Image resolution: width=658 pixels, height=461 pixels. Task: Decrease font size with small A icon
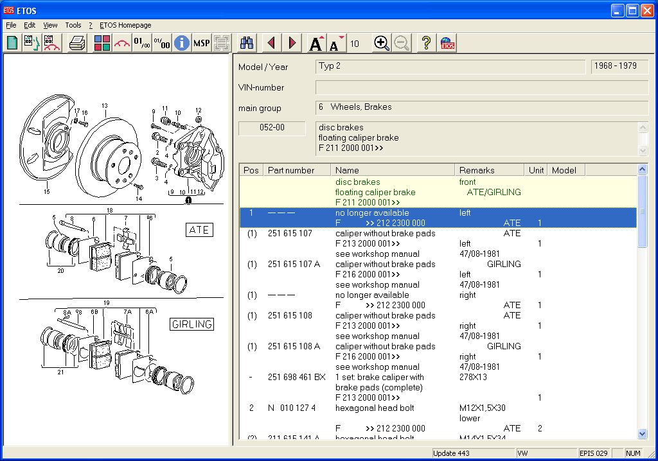click(x=337, y=43)
